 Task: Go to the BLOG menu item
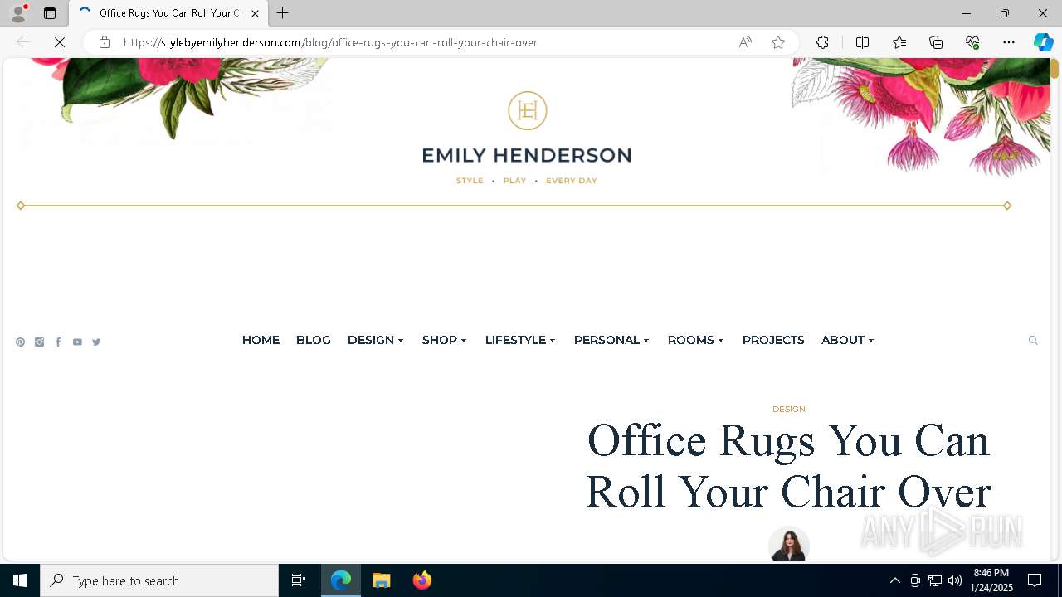pos(314,340)
